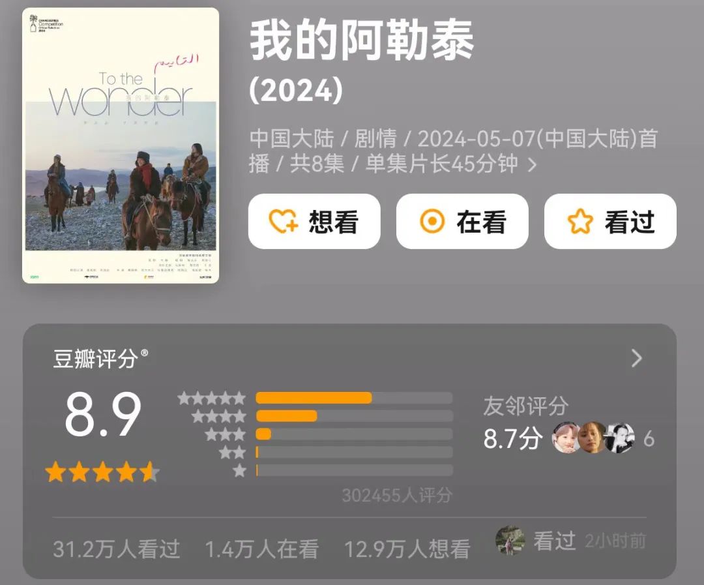Tap the star icon on 看过

pyautogui.click(x=580, y=221)
